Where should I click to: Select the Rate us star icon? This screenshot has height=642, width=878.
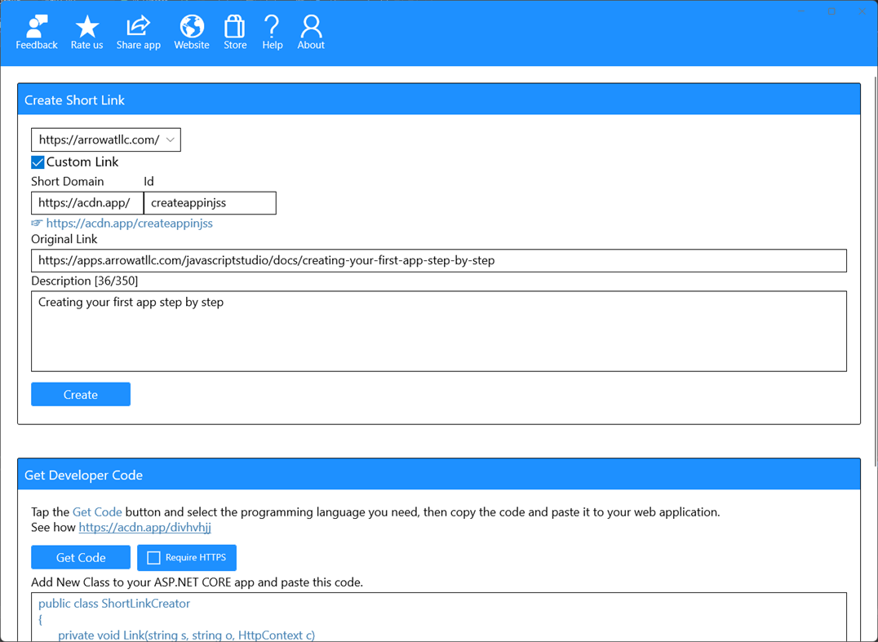[86, 31]
